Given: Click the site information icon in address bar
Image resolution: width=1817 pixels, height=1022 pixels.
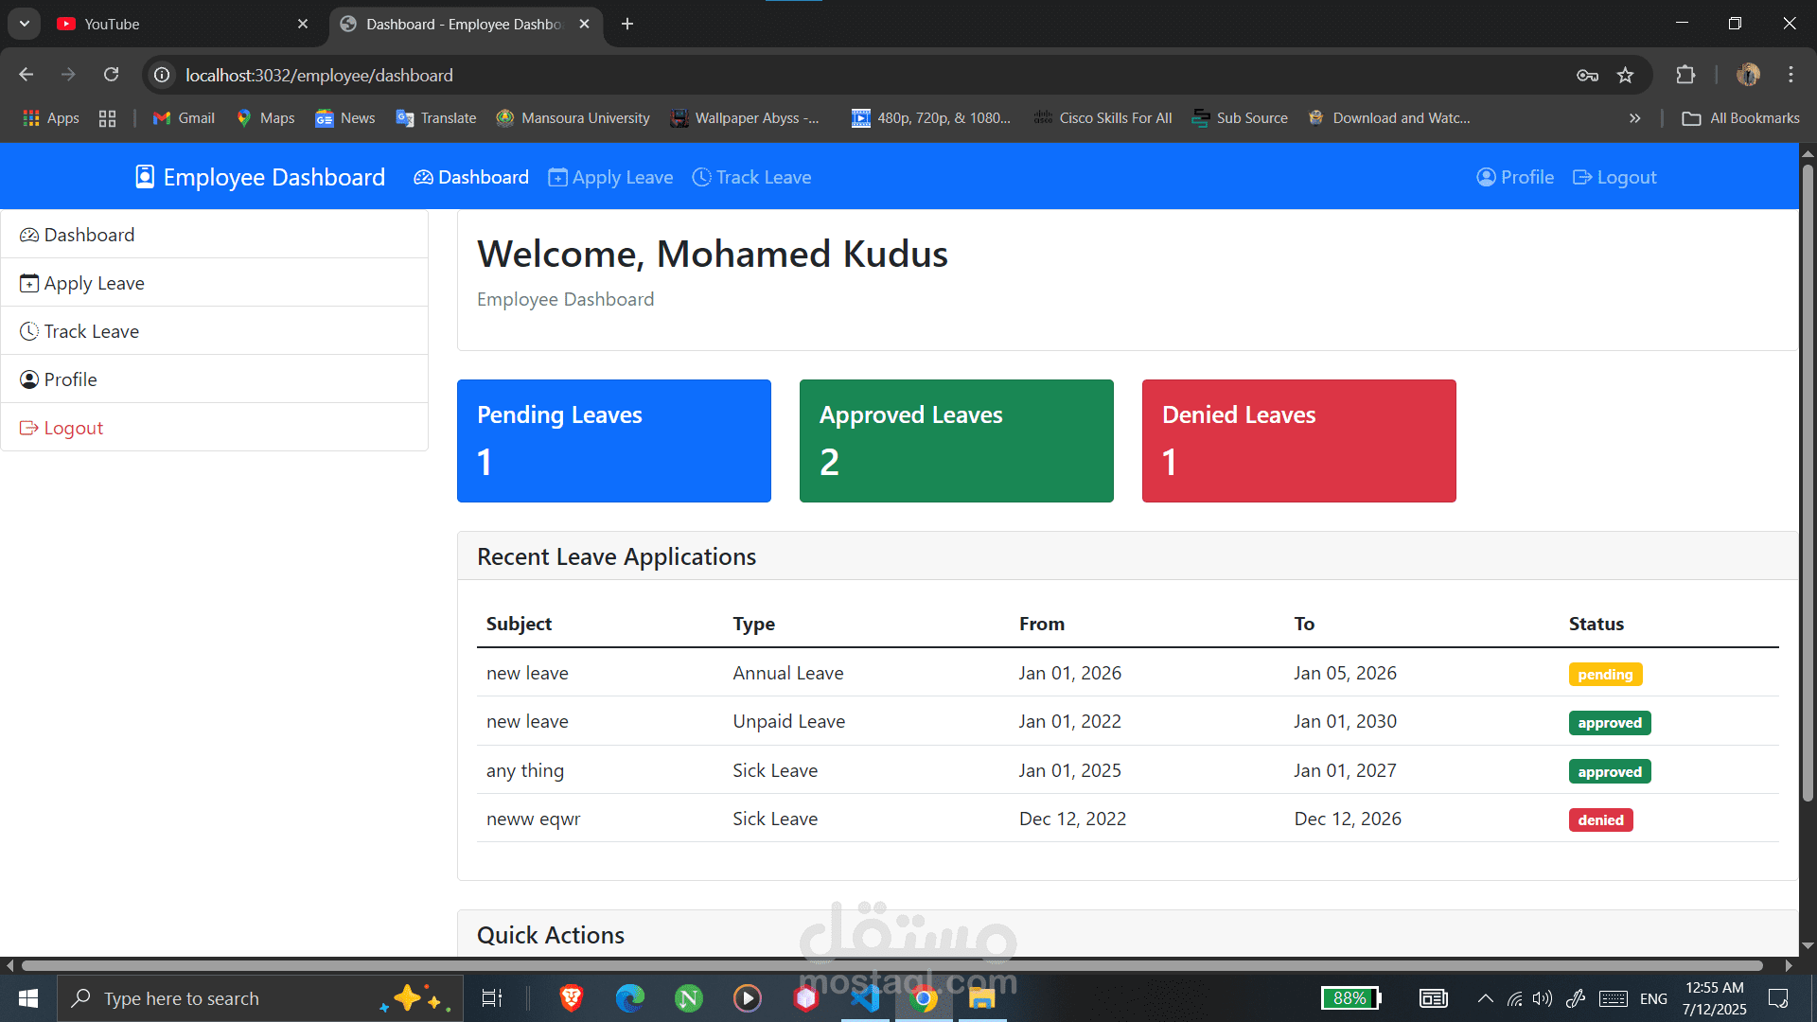Looking at the screenshot, I should click(163, 75).
